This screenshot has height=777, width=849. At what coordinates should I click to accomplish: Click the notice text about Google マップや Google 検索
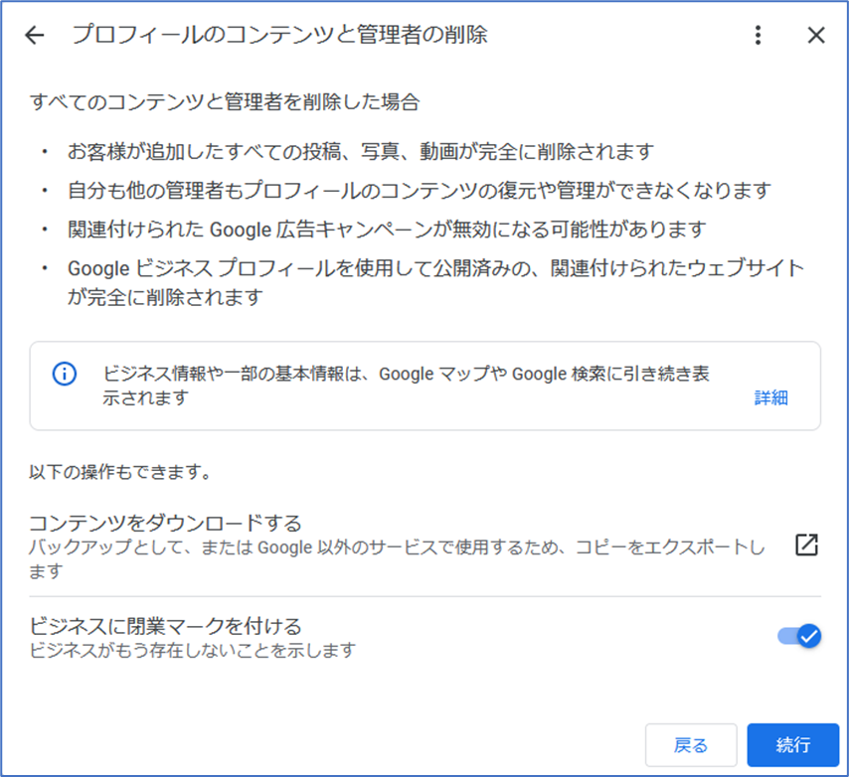click(406, 386)
